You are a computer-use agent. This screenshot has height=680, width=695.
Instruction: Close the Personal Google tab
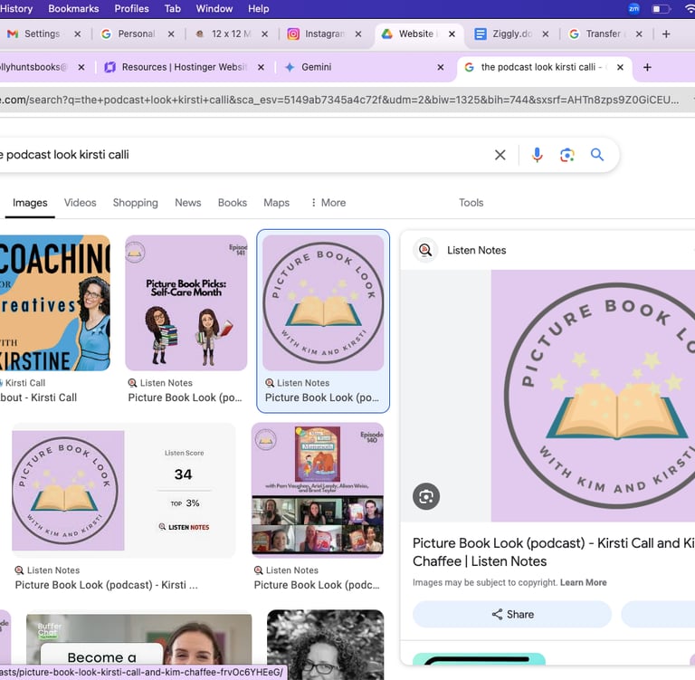[171, 34]
